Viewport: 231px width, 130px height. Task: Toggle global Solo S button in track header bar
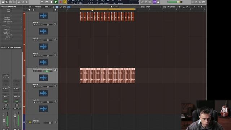(34, 10)
